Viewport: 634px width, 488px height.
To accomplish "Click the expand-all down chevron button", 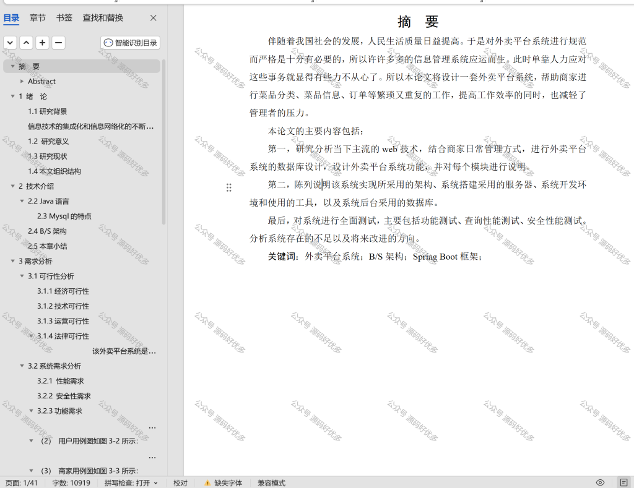I will click(10, 43).
